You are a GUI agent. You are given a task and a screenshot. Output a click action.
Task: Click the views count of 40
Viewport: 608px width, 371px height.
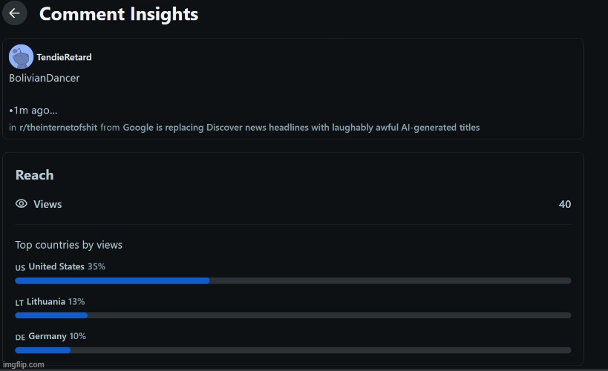565,204
